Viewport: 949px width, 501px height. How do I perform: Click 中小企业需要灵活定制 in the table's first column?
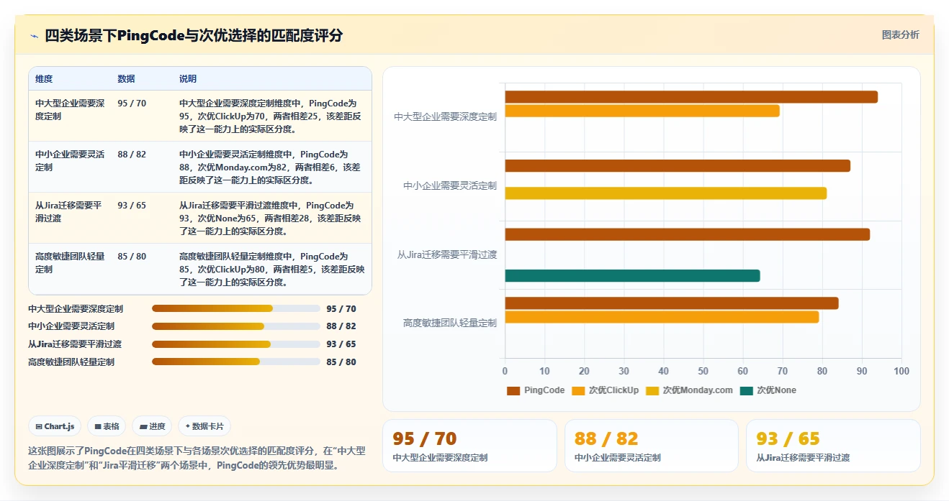pyautogui.click(x=70, y=161)
